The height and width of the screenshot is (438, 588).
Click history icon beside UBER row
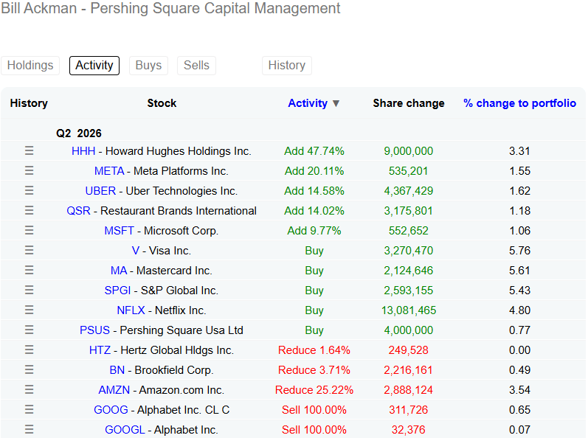(x=30, y=190)
